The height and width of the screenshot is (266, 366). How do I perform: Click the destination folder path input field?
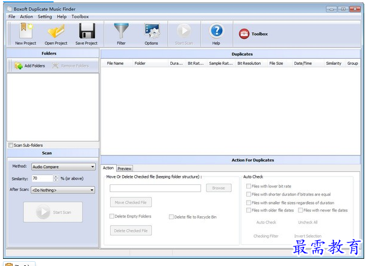click(x=155, y=188)
